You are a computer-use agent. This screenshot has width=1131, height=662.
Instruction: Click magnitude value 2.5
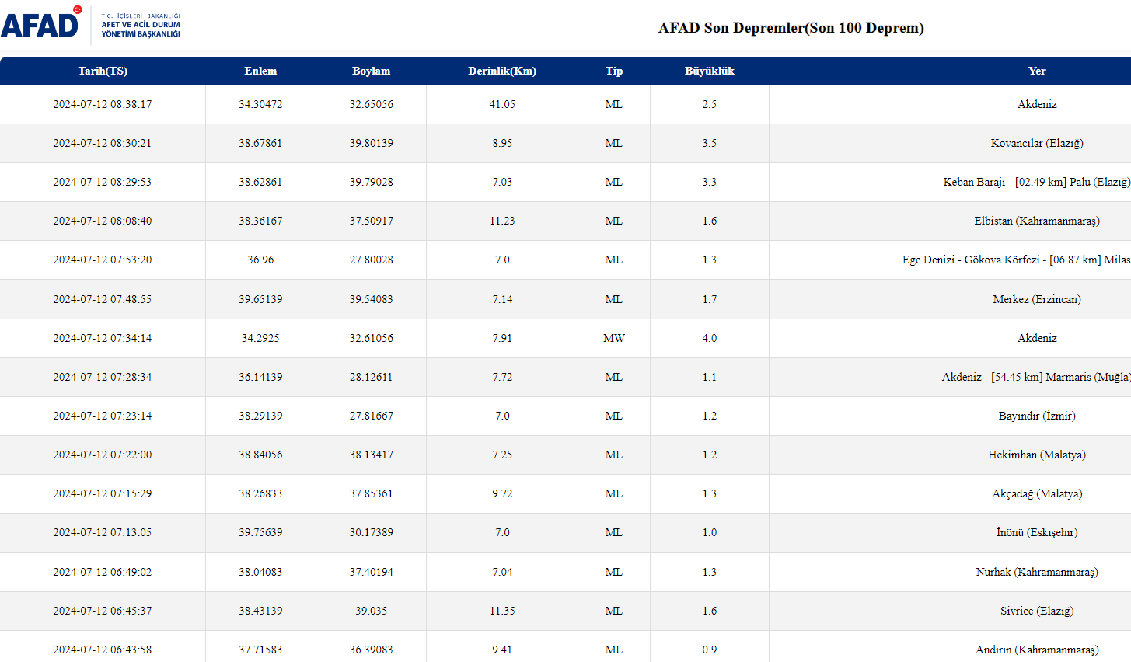710,104
